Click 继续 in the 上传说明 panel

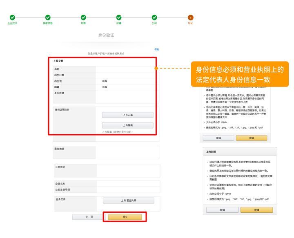tap(257, 210)
